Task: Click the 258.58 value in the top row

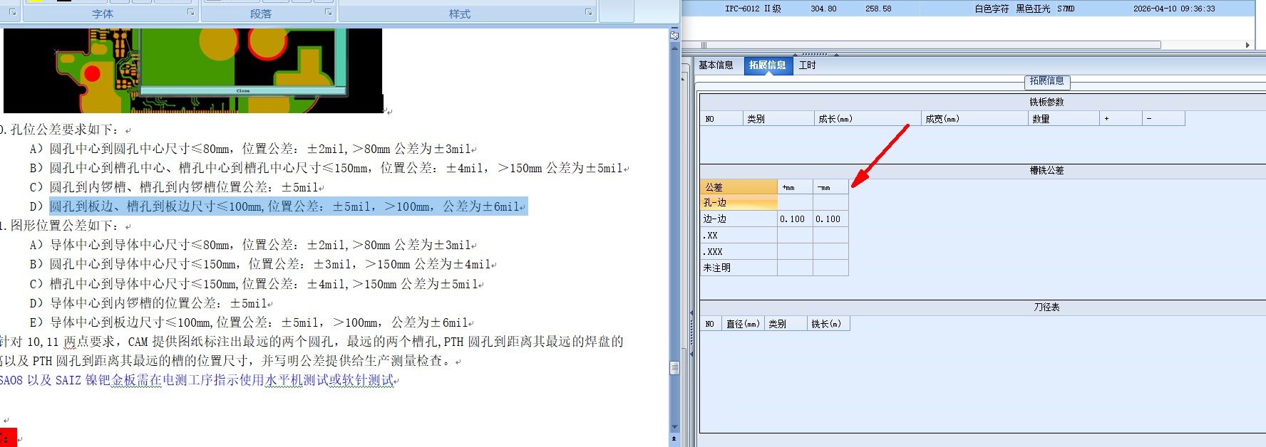Action: pyautogui.click(x=878, y=9)
